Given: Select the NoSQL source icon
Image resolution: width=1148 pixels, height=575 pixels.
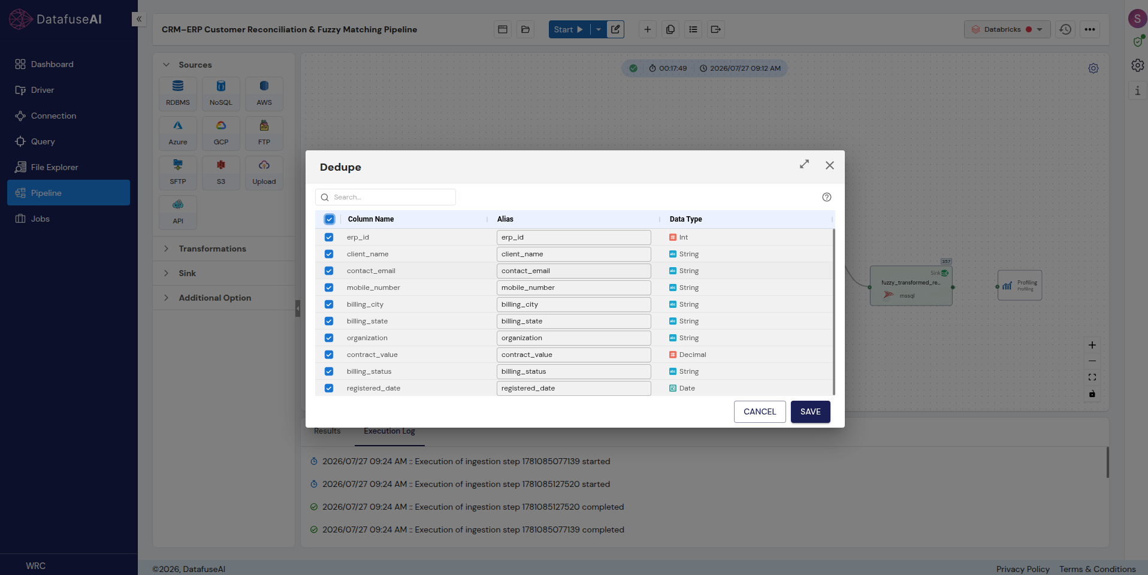Looking at the screenshot, I should (x=221, y=93).
